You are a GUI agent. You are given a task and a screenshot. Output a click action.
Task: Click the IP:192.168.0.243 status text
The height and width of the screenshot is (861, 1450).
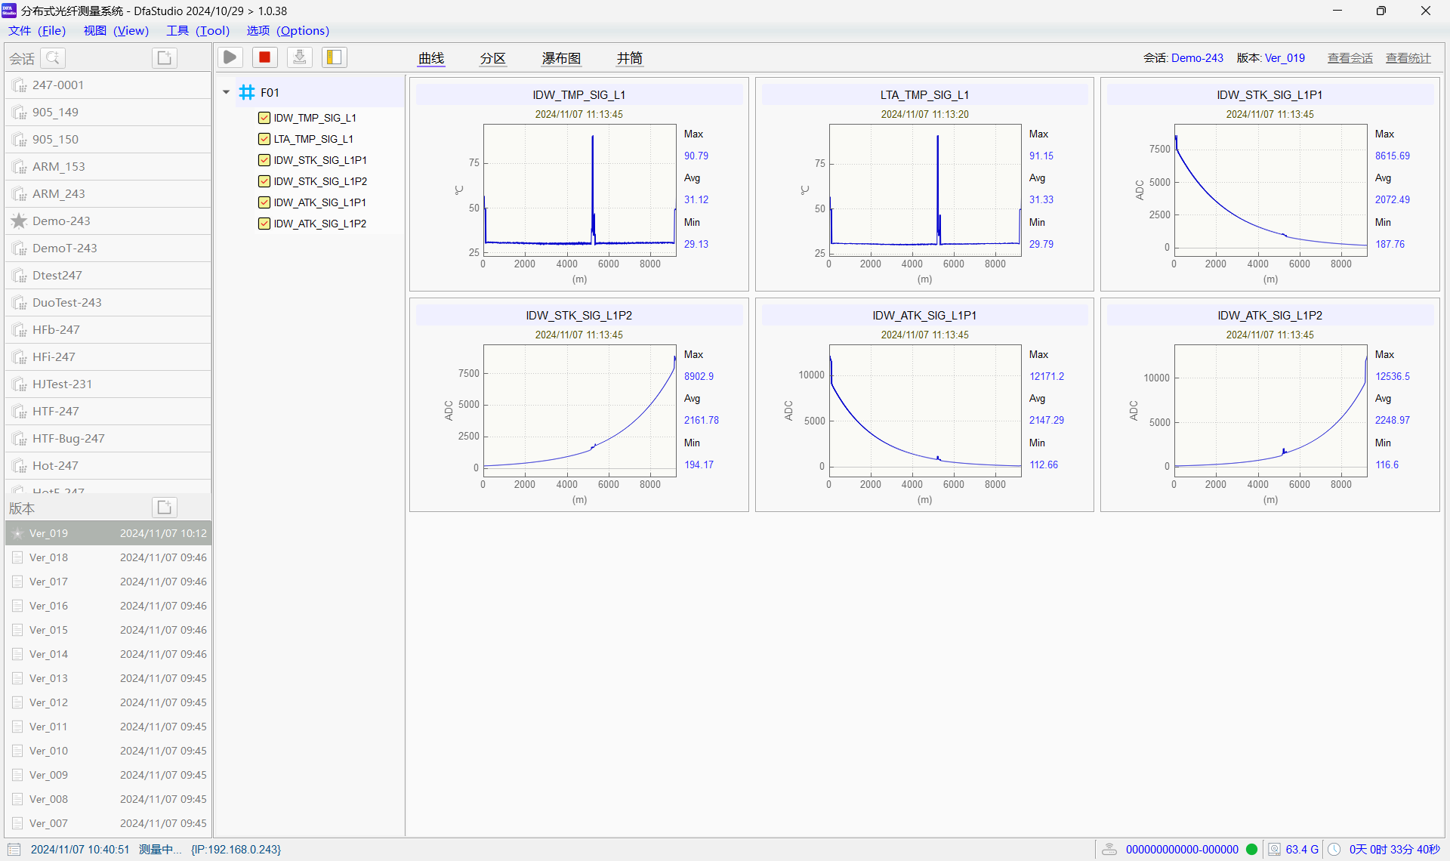tap(236, 850)
